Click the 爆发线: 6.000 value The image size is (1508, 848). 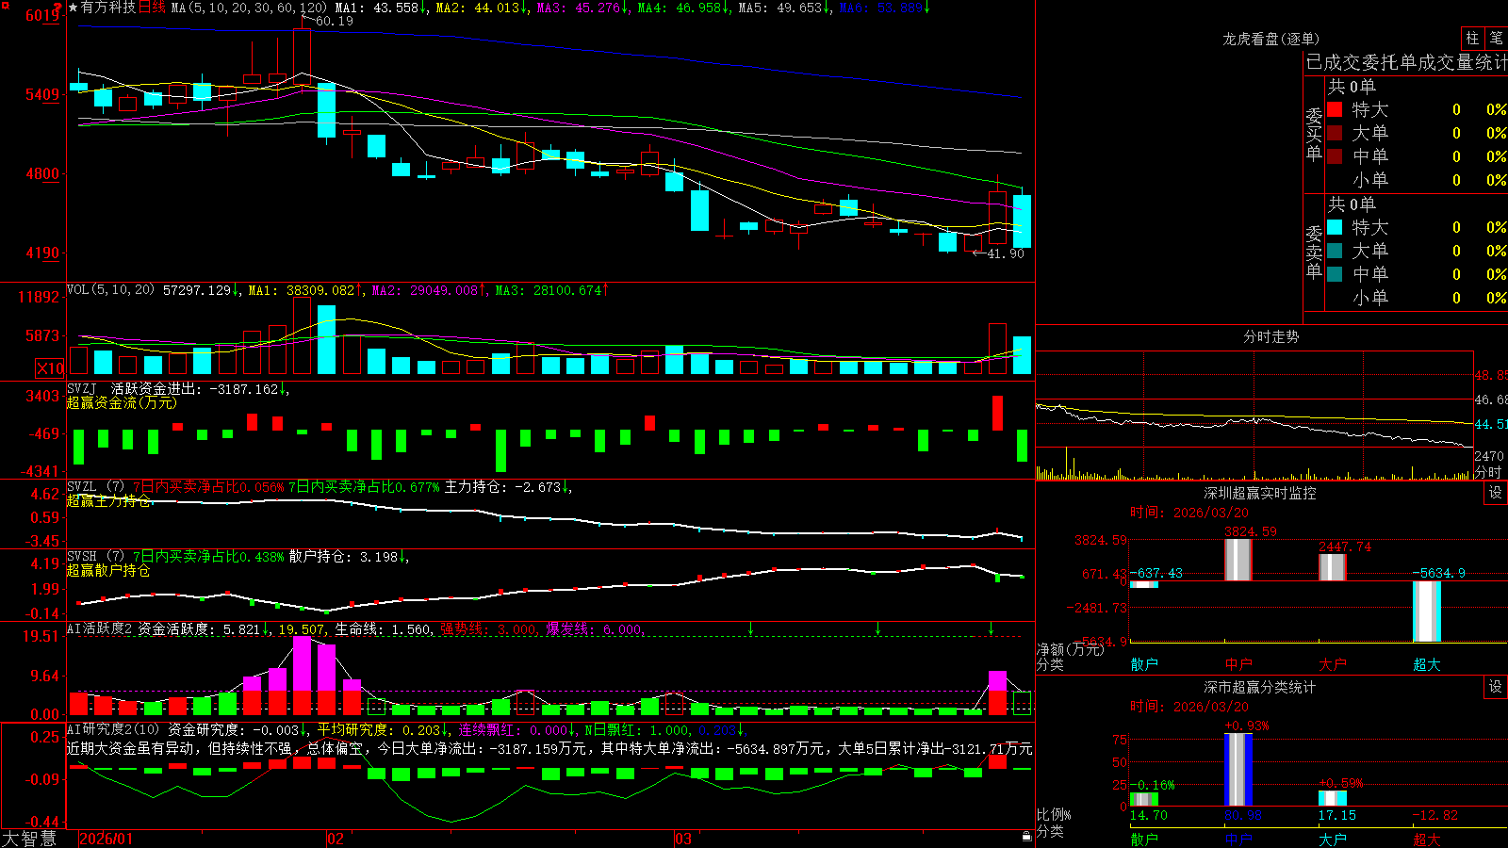(x=594, y=629)
